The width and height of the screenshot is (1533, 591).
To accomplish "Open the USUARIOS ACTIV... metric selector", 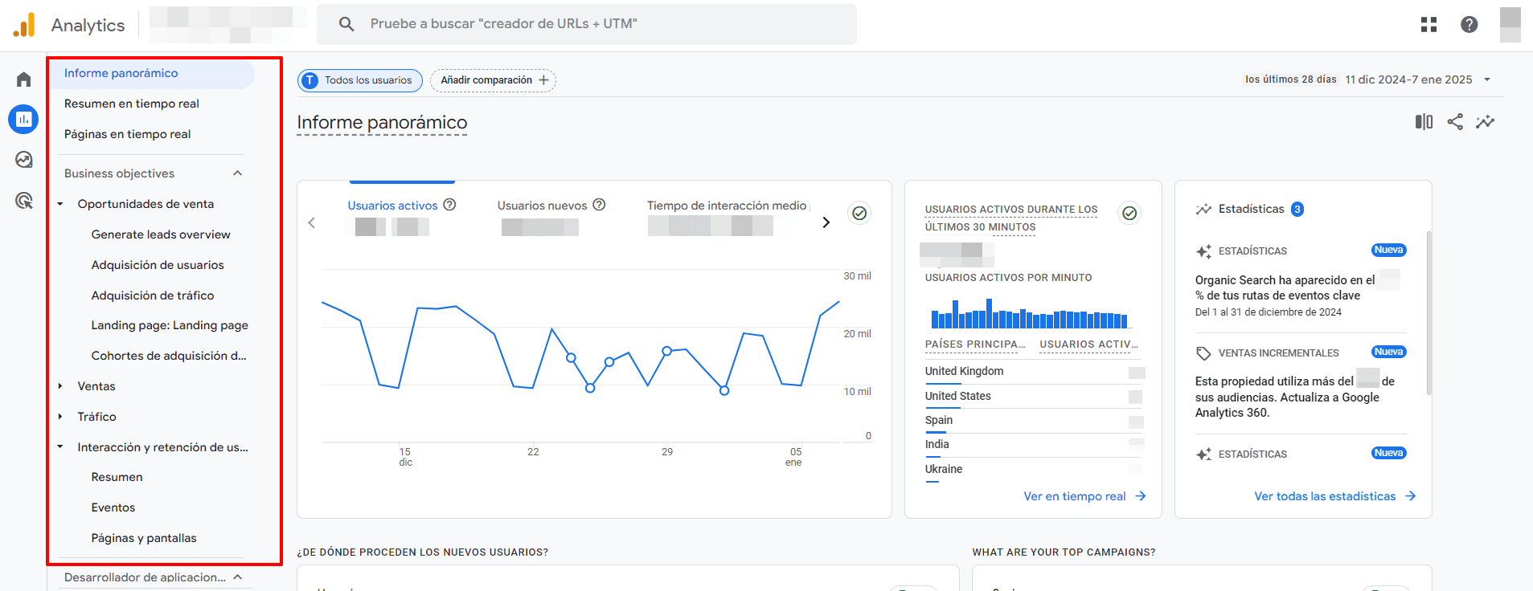I will [x=1088, y=344].
